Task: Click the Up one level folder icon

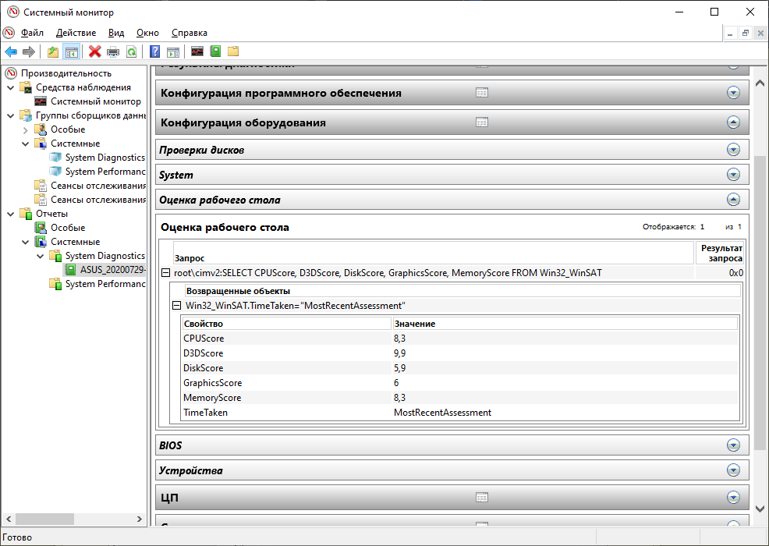Action: coord(53,51)
